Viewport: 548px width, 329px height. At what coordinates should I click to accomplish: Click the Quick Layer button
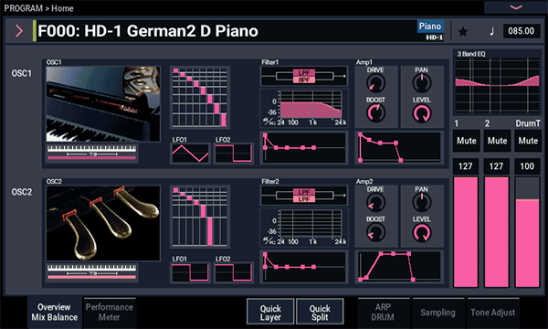pyautogui.click(x=270, y=313)
